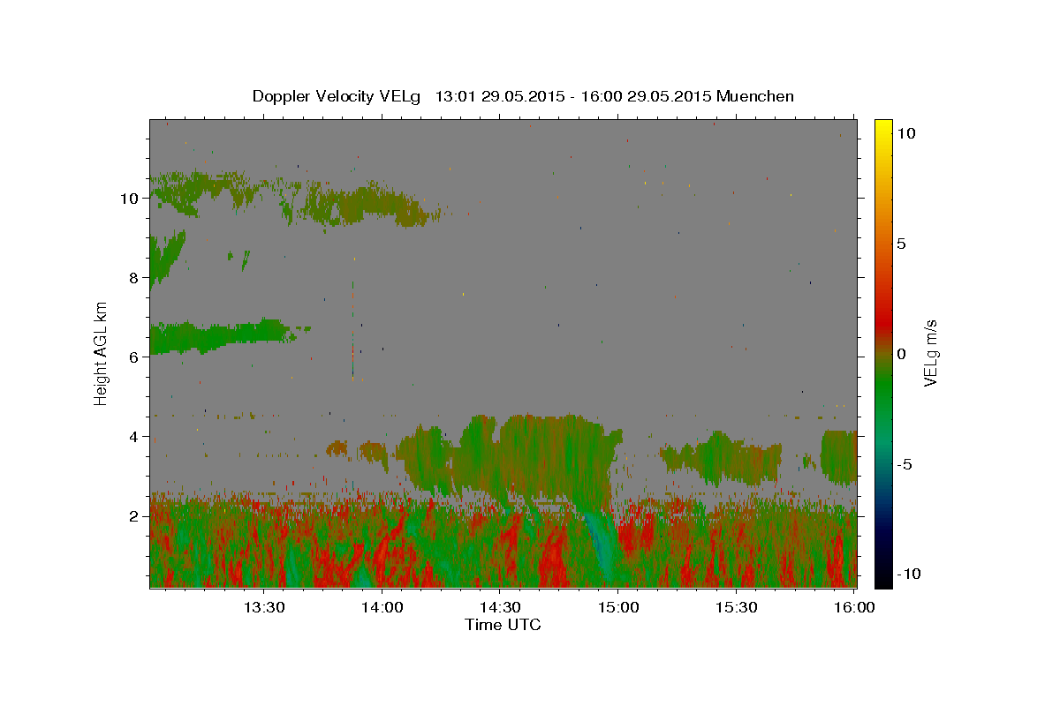1060x706 pixels.
Task: Click the '15:00' time axis label
Action: pos(618,607)
